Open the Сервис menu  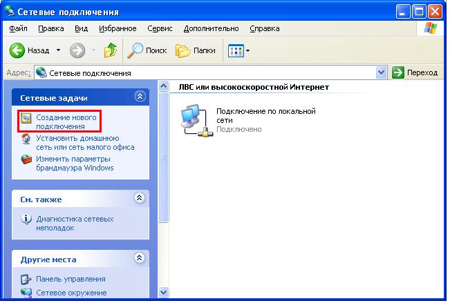tap(160, 28)
